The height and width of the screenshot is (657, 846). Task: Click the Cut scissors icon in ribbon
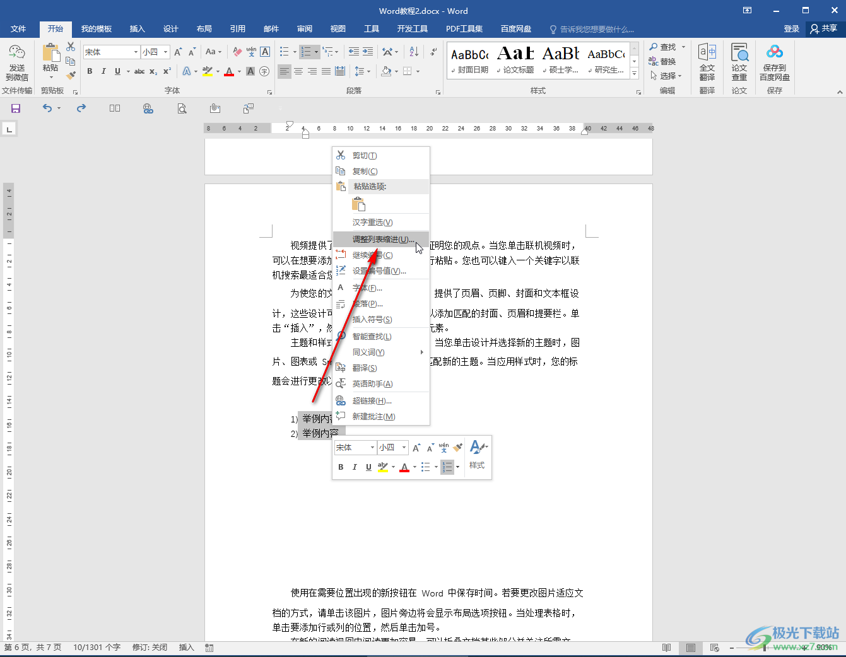[71, 47]
